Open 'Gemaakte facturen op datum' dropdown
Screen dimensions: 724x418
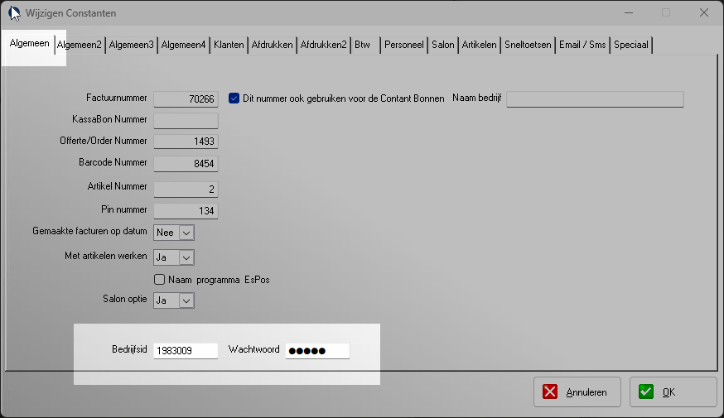(x=186, y=233)
